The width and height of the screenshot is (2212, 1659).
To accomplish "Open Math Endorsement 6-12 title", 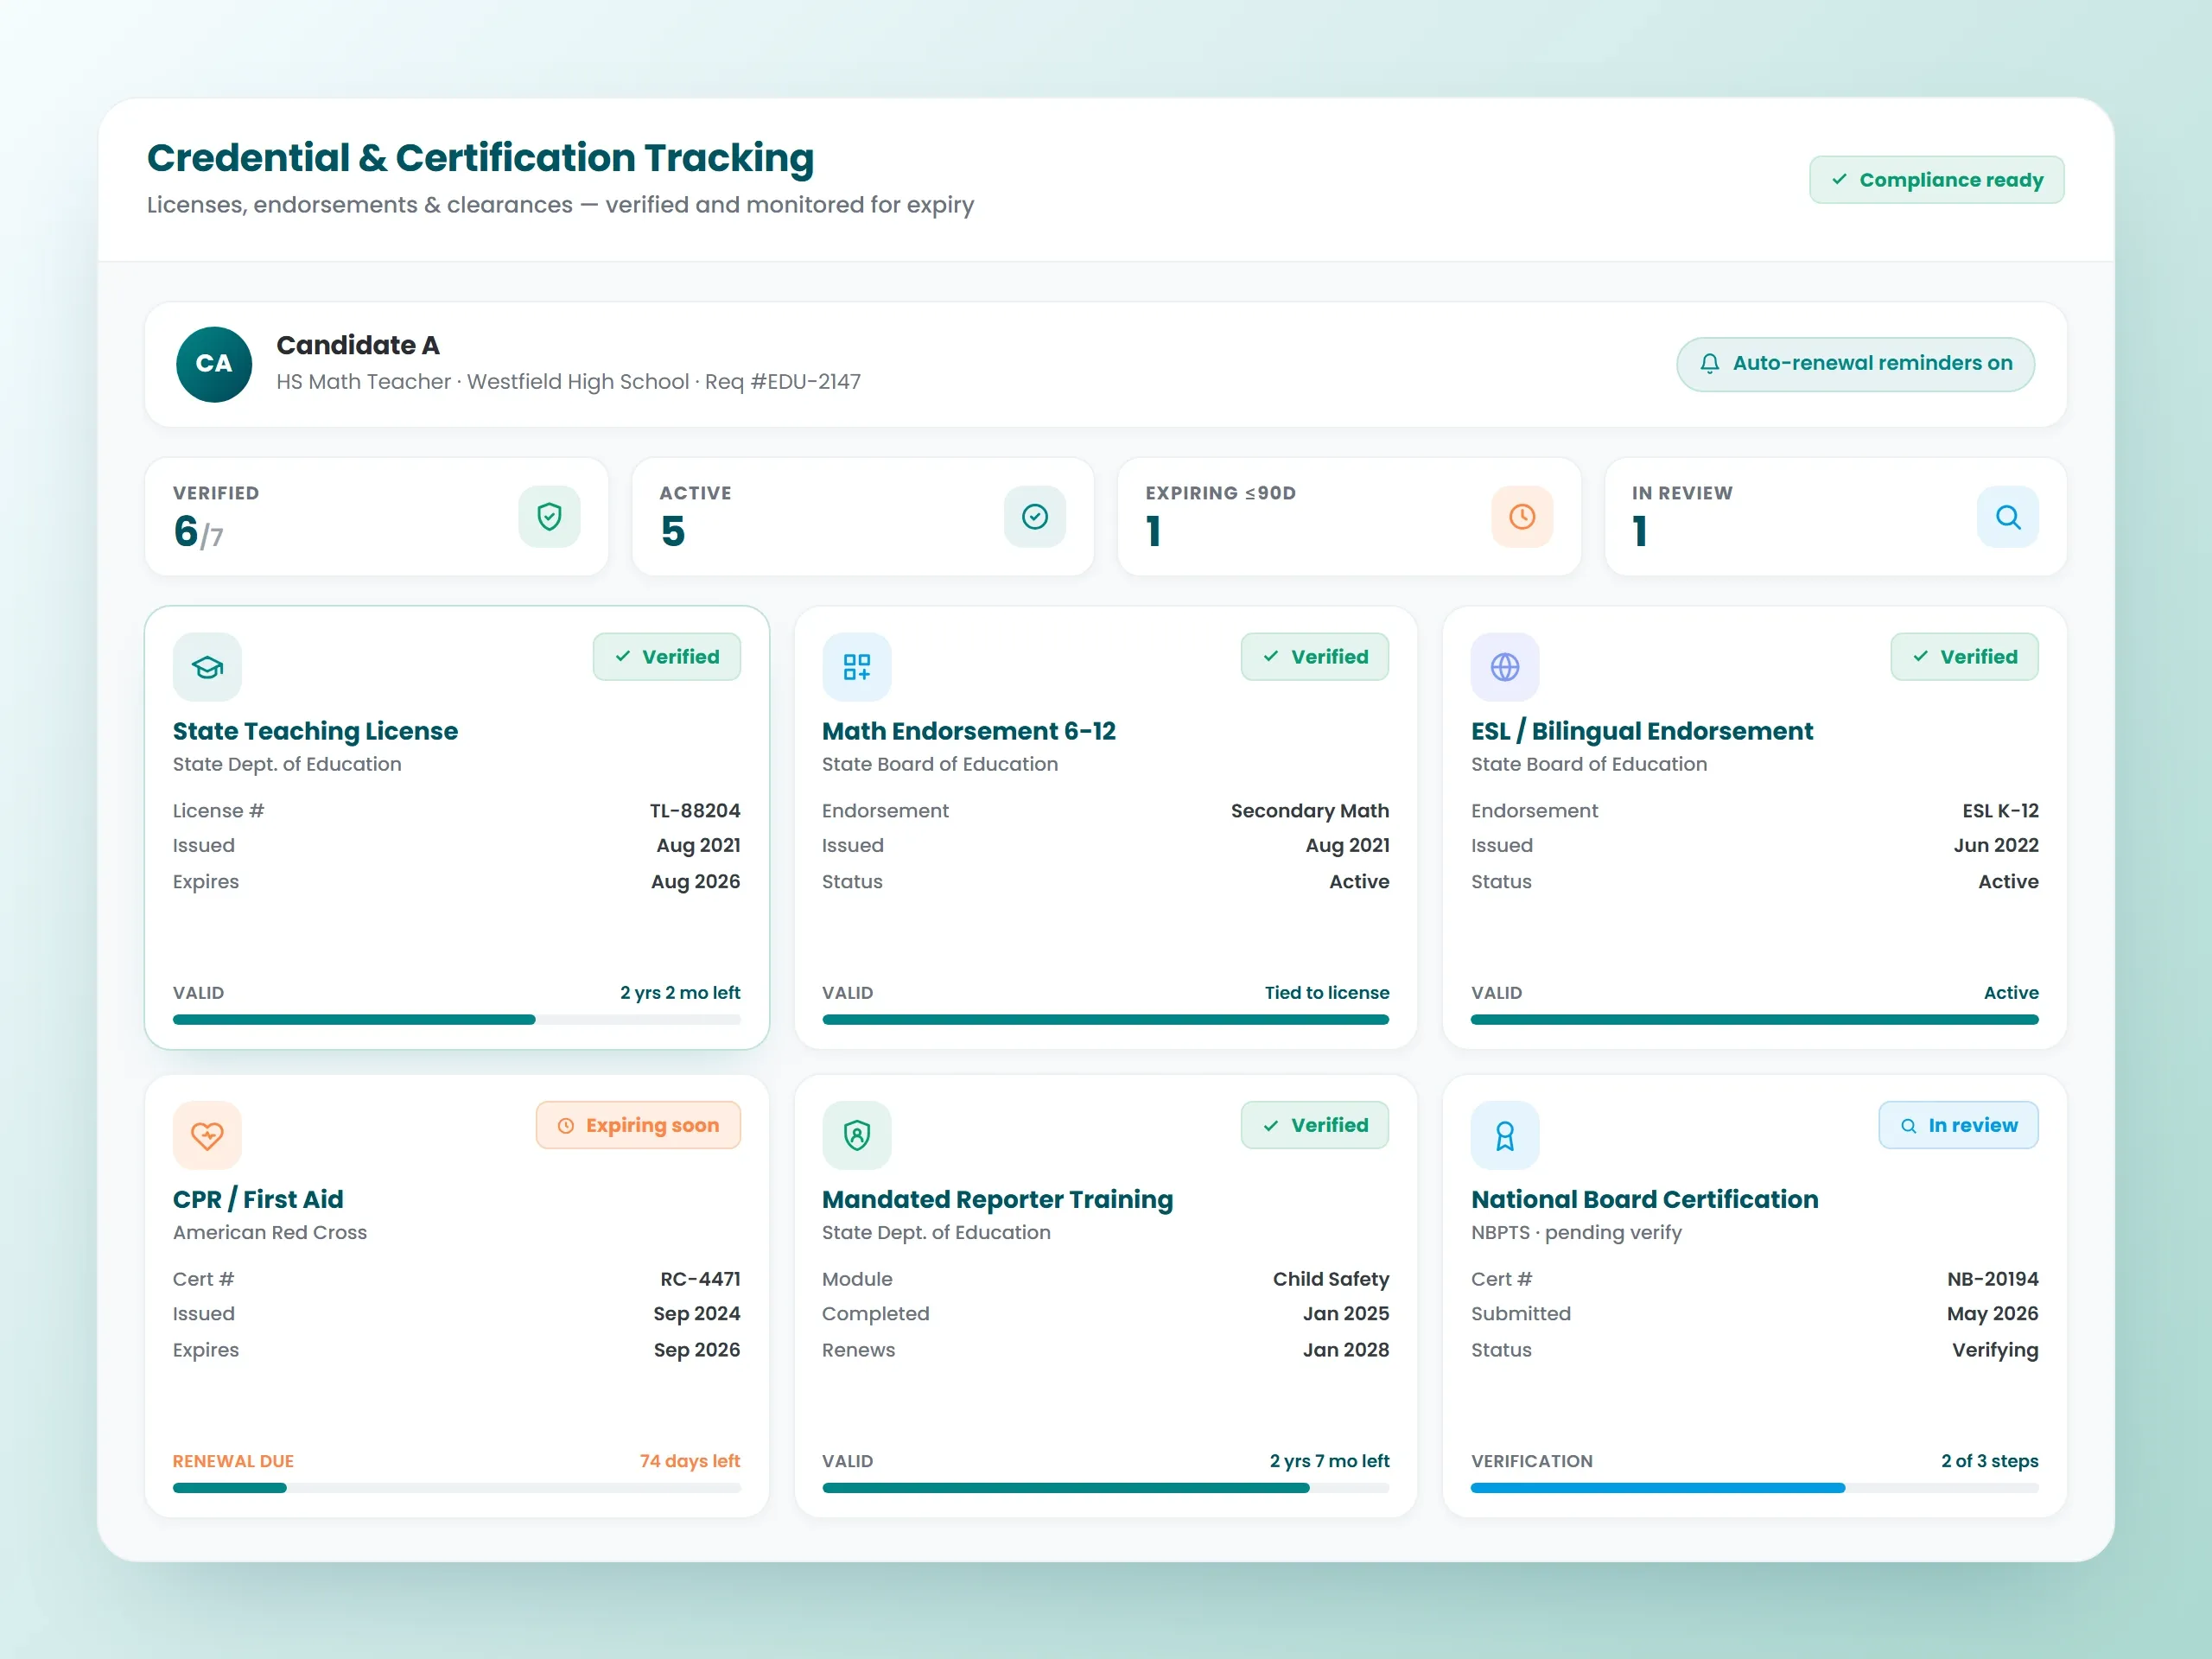I will point(968,731).
